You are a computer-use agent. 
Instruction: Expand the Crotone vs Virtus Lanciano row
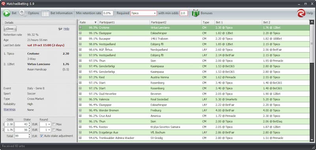(x=80, y=28)
